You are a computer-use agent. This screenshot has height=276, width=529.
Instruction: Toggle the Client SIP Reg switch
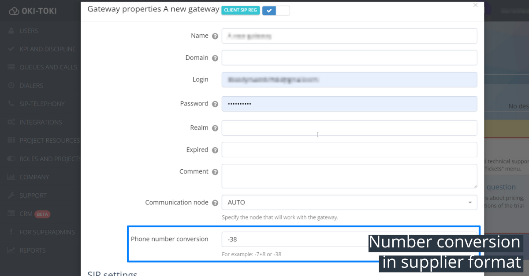click(276, 10)
